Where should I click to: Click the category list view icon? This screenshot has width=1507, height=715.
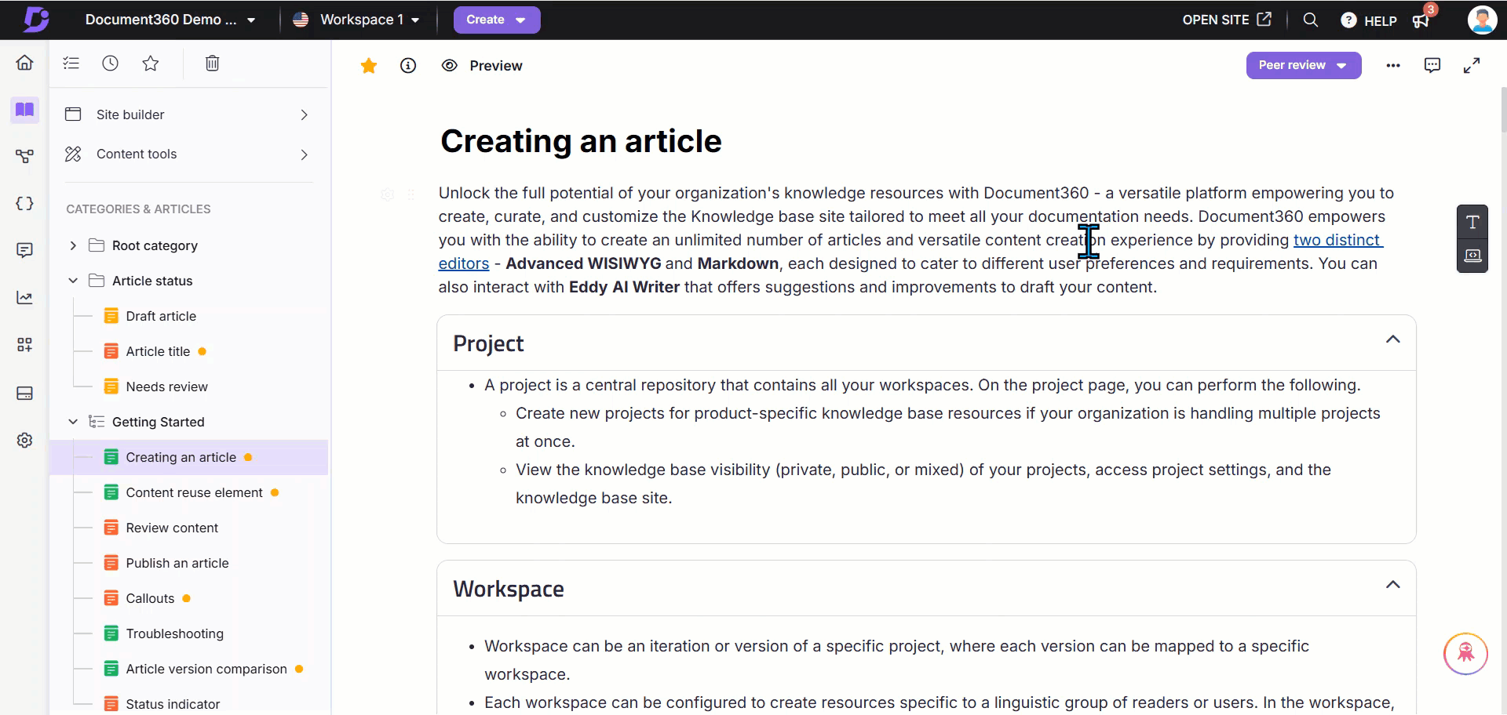point(71,64)
